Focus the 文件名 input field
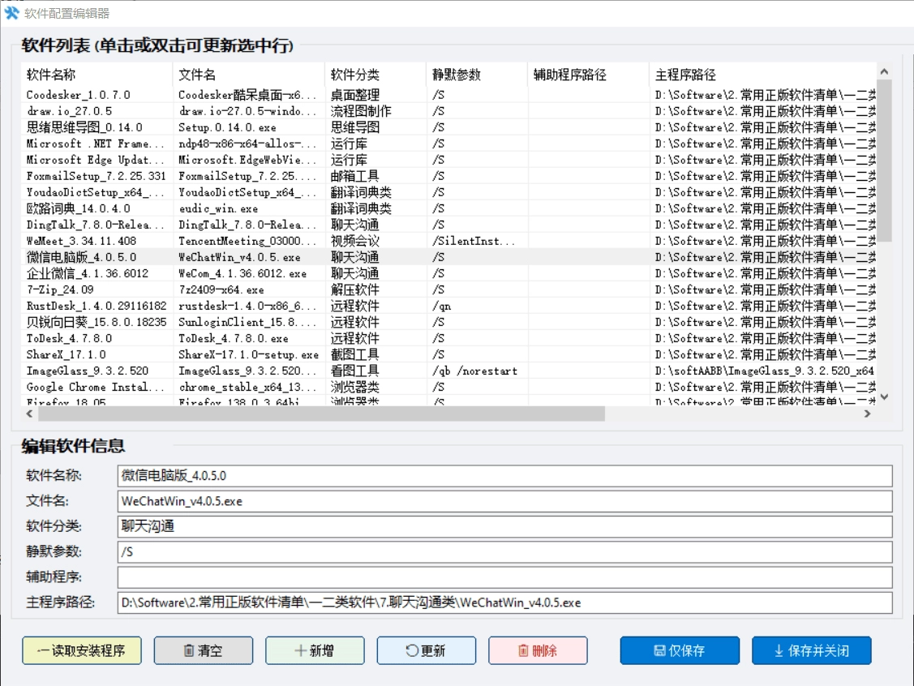This screenshot has height=686, width=914. pyautogui.click(x=504, y=501)
